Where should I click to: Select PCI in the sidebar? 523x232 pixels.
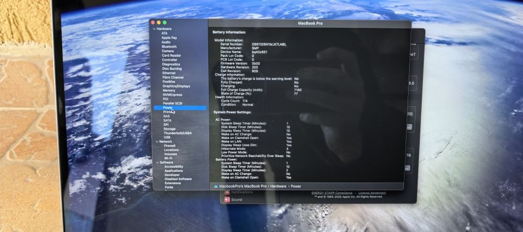click(166, 99)
